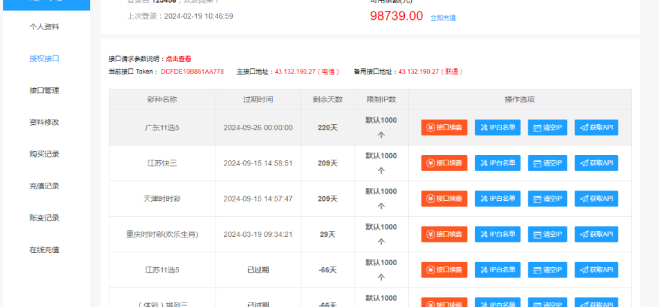659x307 pixels.
Task: Click main interface address 43.132.190.27(电信)
Action: pyautogui.click(x=307, y=72)
